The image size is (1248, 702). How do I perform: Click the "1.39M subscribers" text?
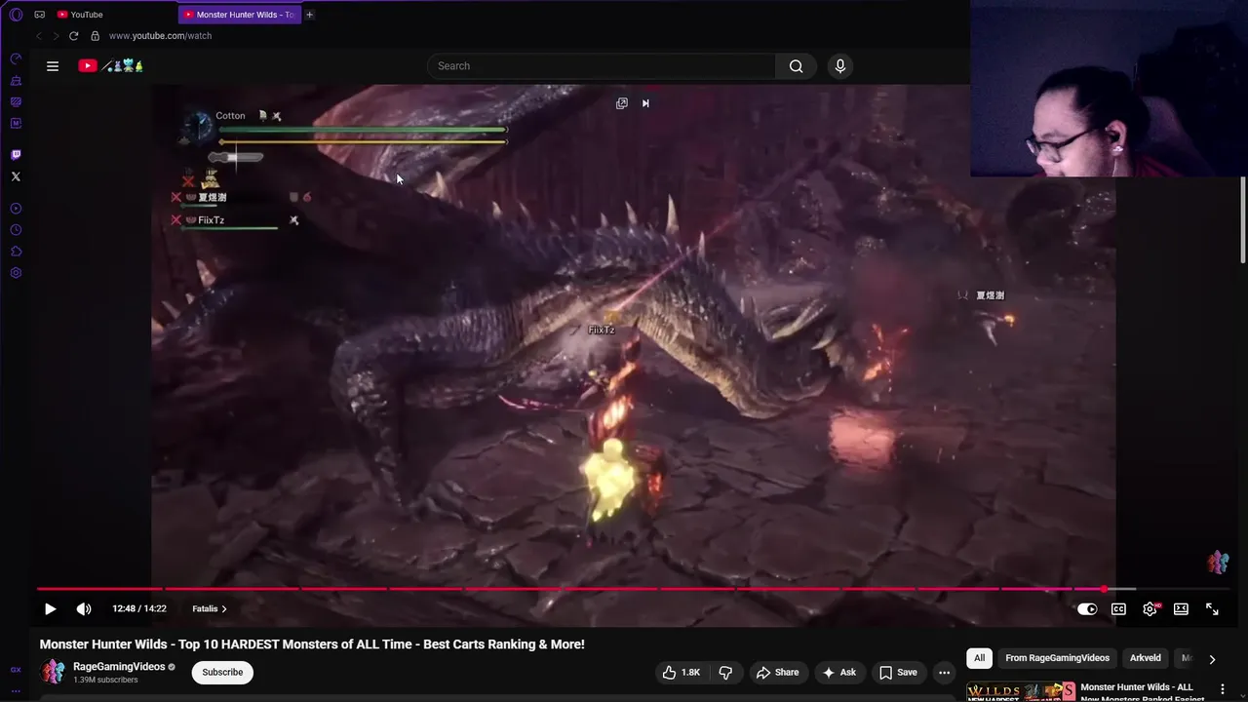click(x=105, y=681)
